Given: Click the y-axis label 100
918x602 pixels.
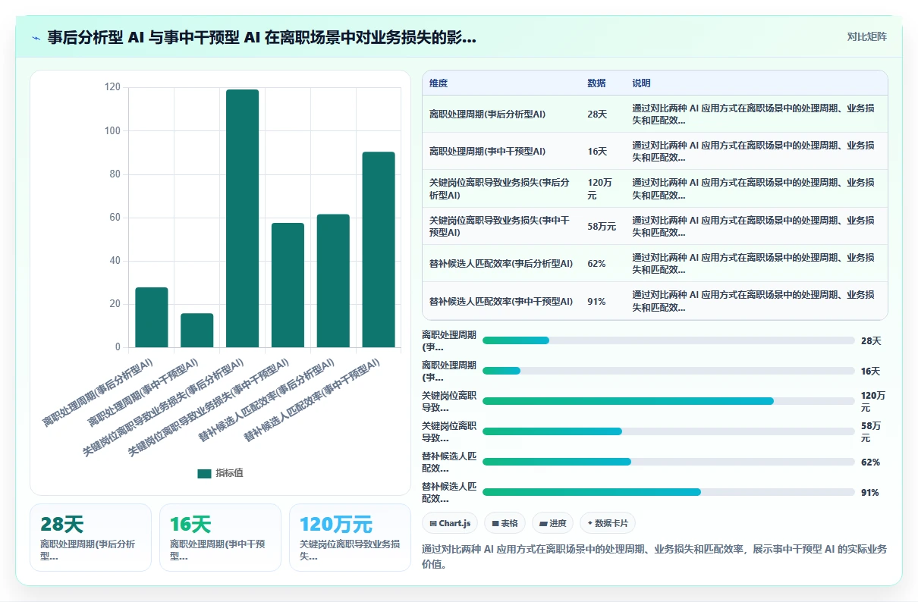Looking at the screenshot, I should click(x=112, y=131).
